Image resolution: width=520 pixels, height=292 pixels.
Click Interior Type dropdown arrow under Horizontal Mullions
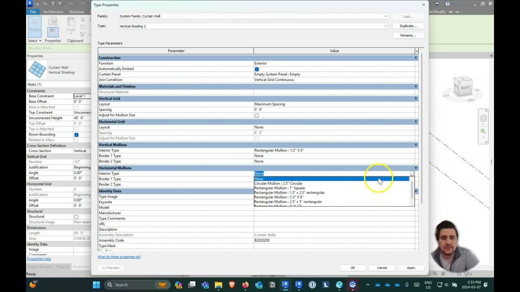tap(412, 174)
